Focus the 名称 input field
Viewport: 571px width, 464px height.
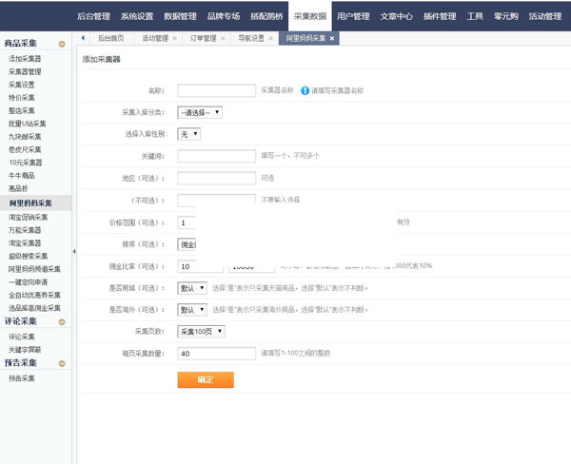pyautogui.click(x=217, y=90)
